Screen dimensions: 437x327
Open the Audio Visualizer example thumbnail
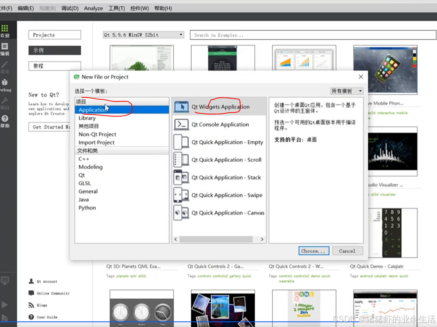pos(393,152)
